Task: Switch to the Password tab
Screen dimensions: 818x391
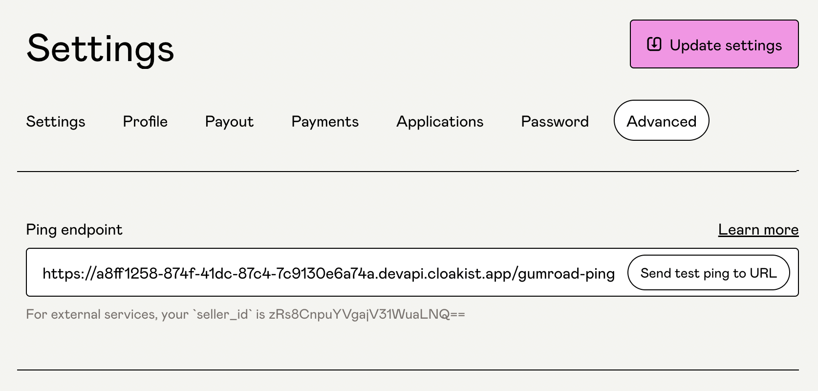Action: coord(555,121)
